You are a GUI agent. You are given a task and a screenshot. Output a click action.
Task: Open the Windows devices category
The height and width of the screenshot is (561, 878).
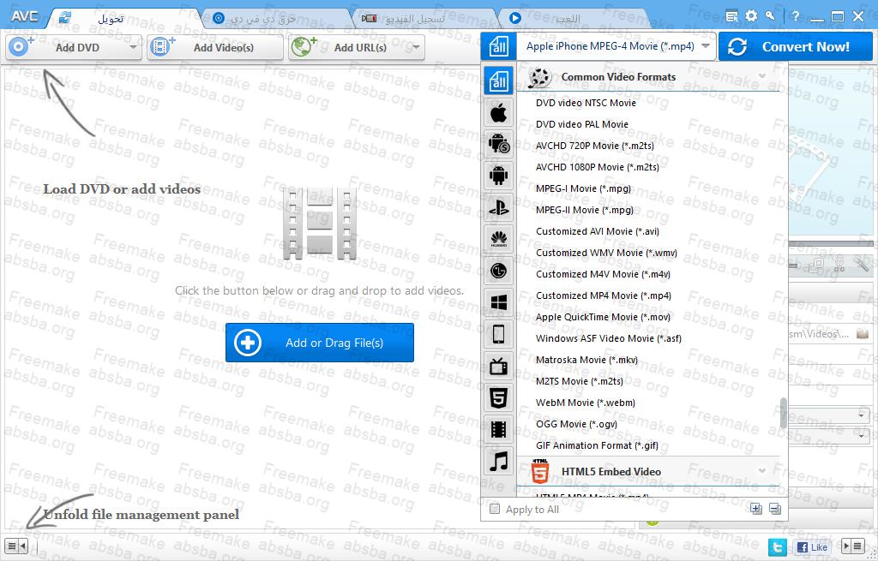point(498,302)
